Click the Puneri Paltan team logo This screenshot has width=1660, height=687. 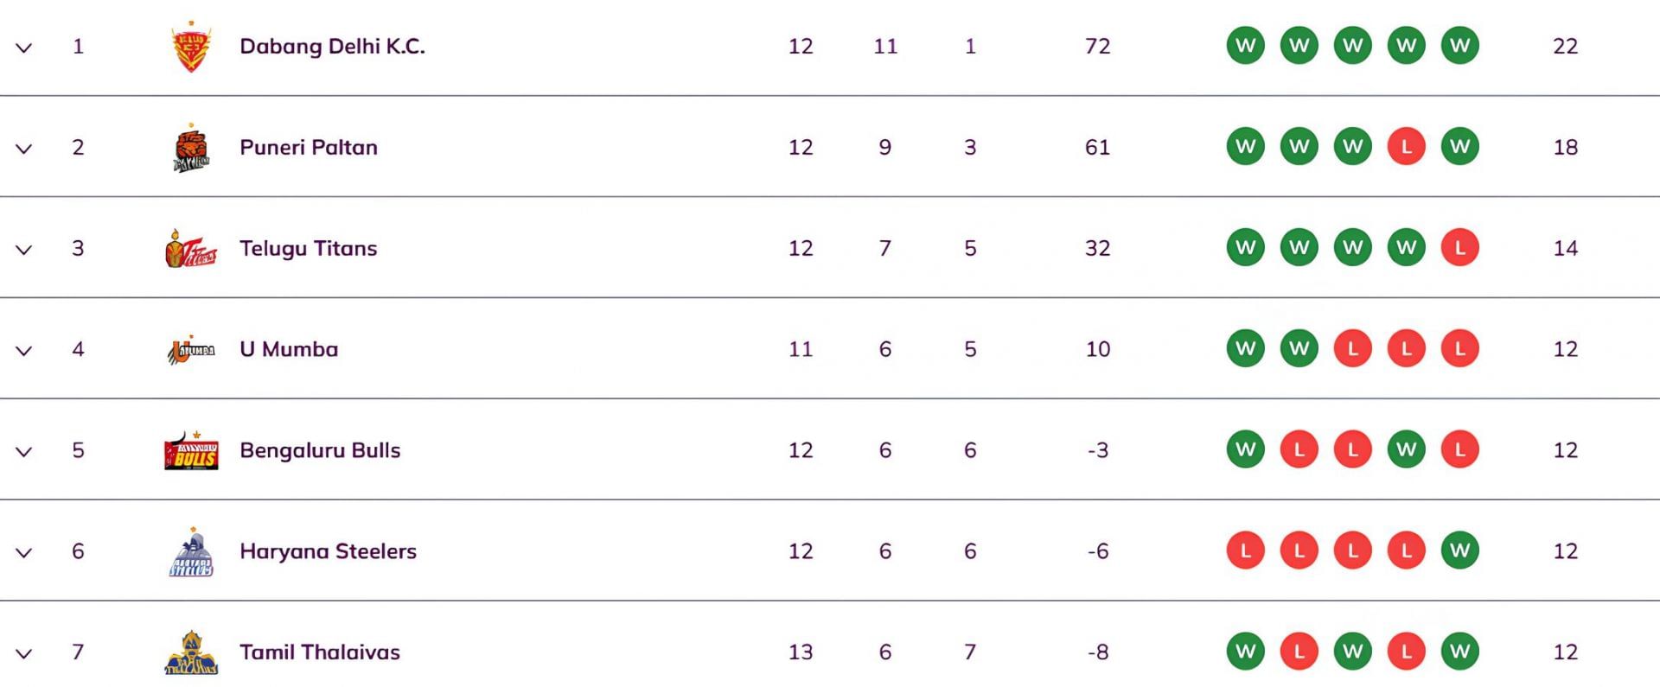click(191, 149)
